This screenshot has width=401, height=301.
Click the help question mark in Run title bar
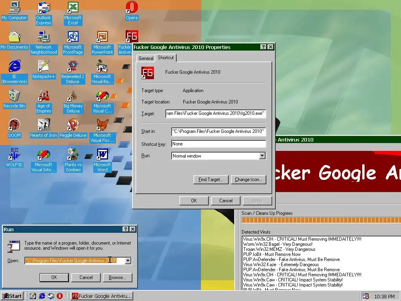126,229
